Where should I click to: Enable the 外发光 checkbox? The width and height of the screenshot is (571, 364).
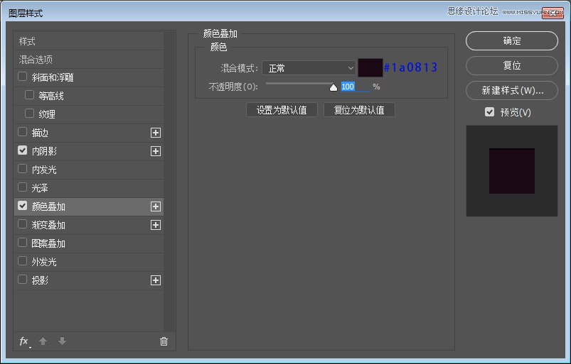pos(23,261)
